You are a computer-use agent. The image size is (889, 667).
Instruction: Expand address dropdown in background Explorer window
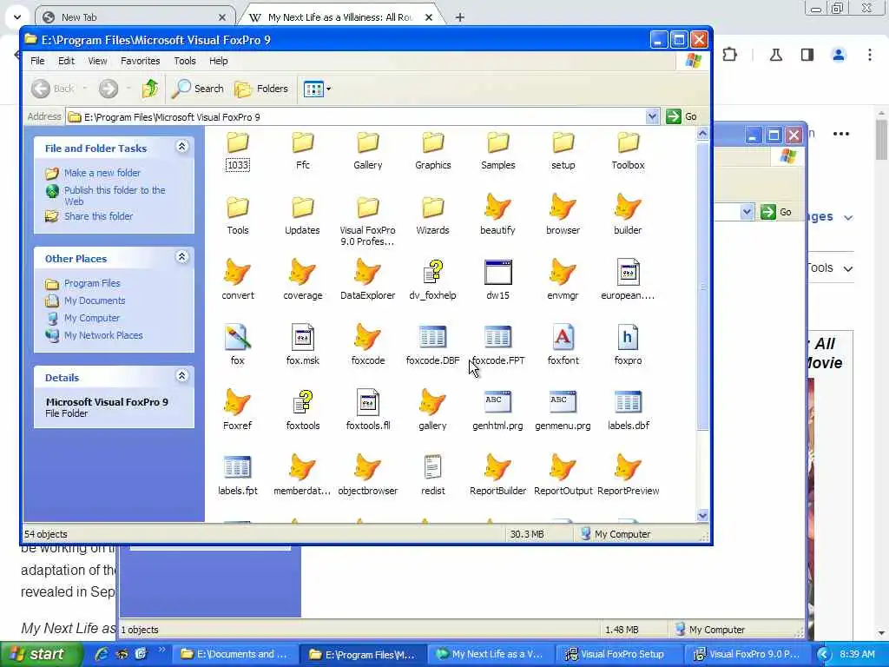[x=747, y=212]
